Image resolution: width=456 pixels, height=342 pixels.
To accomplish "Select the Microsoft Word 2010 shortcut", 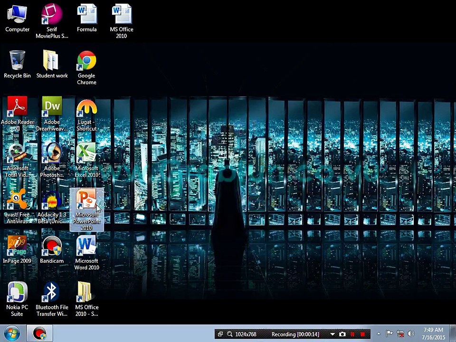I will pos(86,252).
